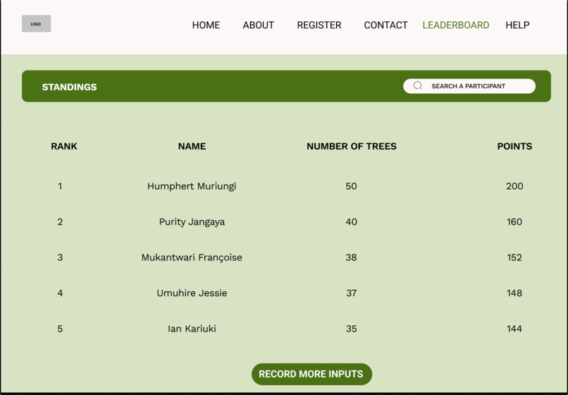Click the magnifier search icon
The width and height of the screenshot is (568, 395).
coord(418,85)
